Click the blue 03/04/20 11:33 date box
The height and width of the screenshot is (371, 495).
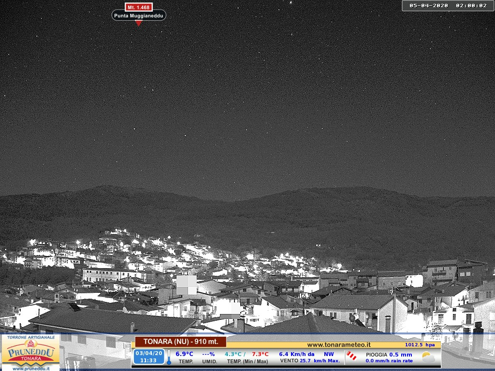point(149,357)
